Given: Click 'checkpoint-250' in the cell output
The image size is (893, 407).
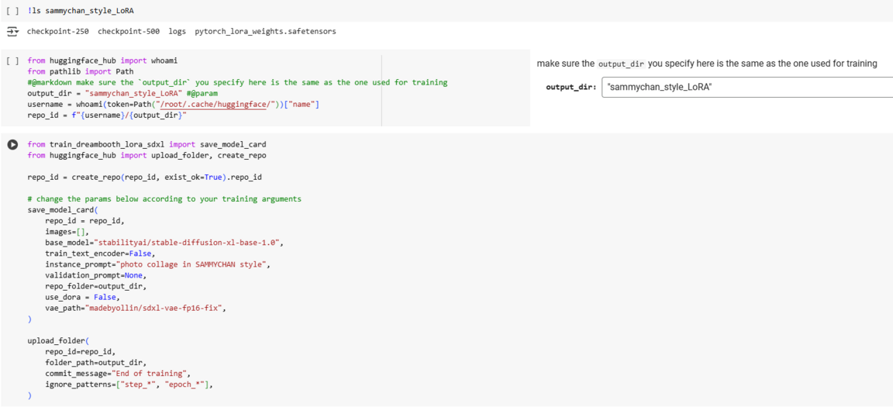Looking at the screenshot, I should point(57,32).
